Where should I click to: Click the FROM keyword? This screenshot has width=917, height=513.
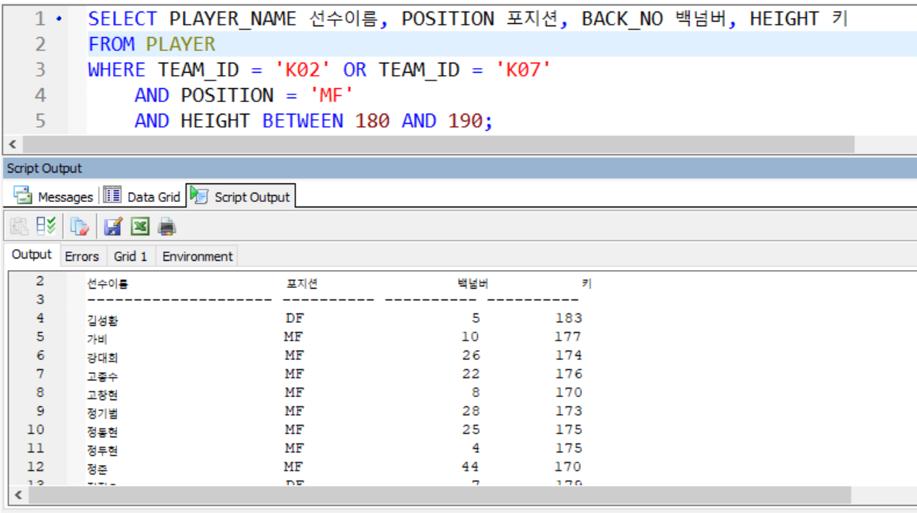pos(111,44)
